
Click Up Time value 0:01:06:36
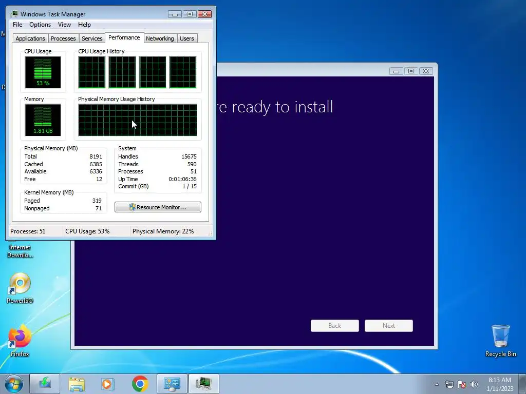[182, 179]
